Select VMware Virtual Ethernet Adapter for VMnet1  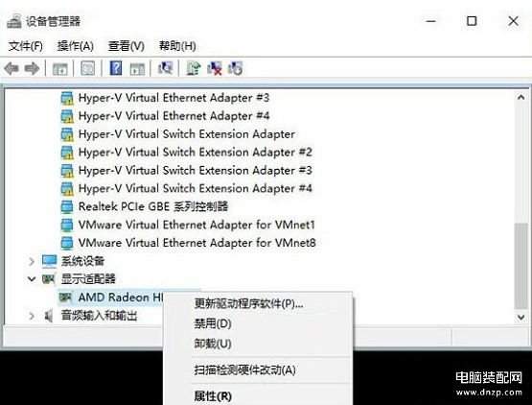tap(197, 225)
